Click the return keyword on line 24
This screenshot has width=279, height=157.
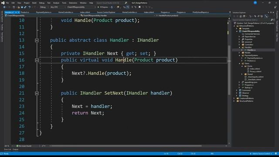coord(80,113)
